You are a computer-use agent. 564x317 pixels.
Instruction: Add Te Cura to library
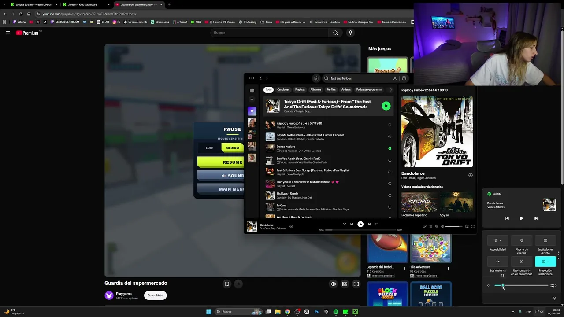[390, 207]
